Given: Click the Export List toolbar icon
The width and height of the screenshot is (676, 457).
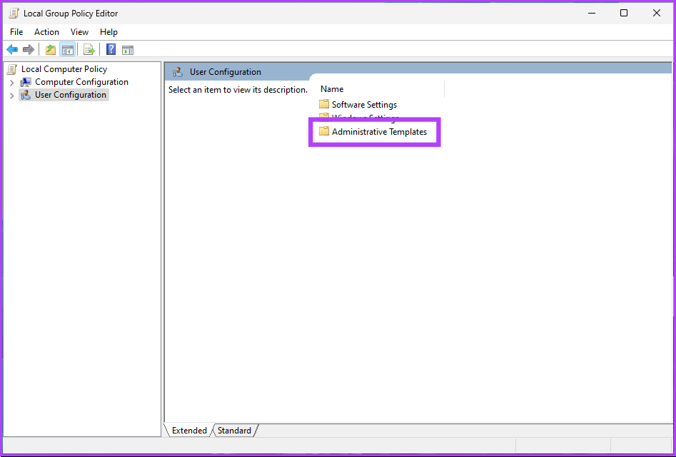Looking at the screenshot, I should (89, 50).
